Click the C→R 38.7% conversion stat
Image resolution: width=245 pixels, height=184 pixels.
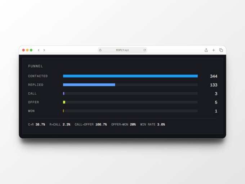click(x=36, y=124)
